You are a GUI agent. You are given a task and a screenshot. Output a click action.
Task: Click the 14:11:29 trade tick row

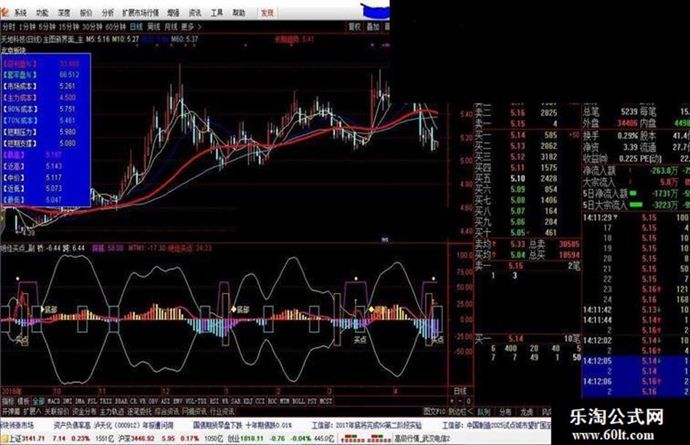636,217
